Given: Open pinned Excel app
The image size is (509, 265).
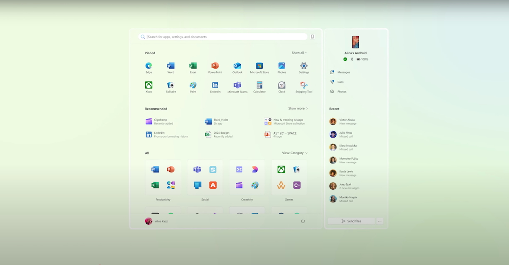Looking at the screenshot, I should pyautogui.click(x=193, y=67).
